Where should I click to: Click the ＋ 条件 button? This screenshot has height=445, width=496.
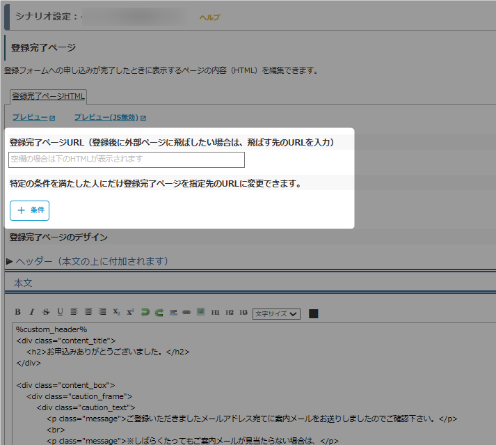30,210
